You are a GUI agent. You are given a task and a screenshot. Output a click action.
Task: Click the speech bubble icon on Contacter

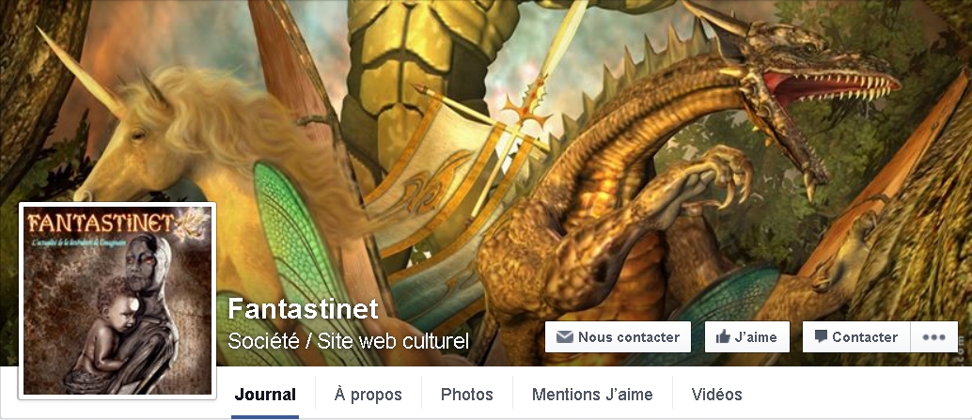[x=821, y=336]
